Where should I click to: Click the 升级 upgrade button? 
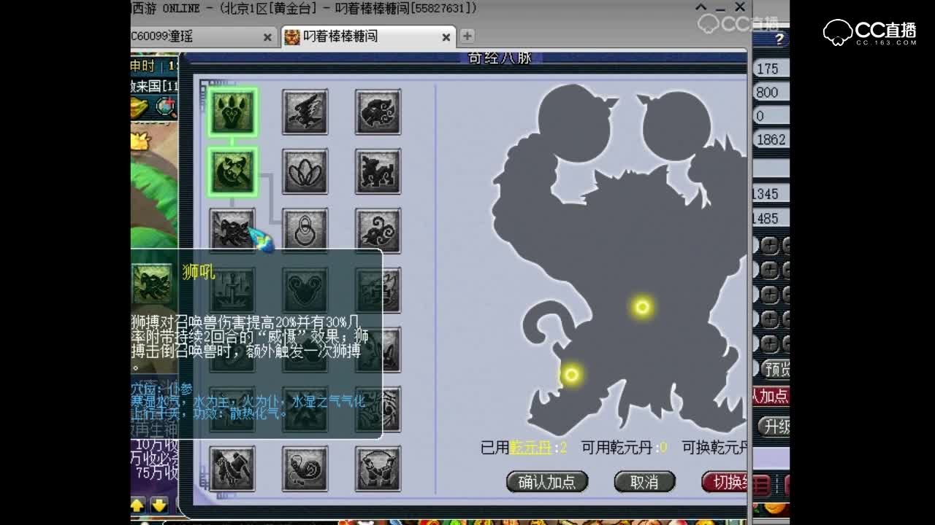pyautogui.click(x=774, y=427)
